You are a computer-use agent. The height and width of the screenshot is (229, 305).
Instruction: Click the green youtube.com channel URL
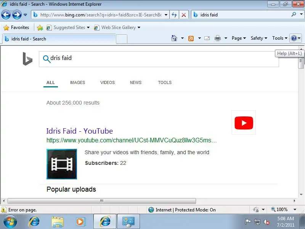[x=132, y=140]
